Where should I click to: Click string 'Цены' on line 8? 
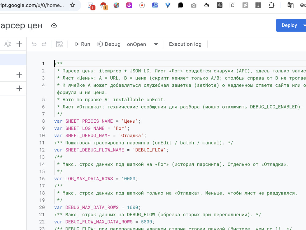[129, 121]
